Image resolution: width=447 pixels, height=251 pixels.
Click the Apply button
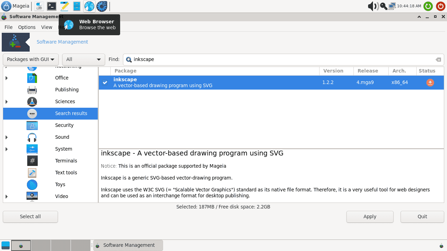pos(370,216)
